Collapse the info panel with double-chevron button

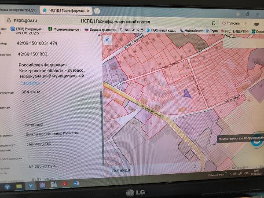click(107, 40)
